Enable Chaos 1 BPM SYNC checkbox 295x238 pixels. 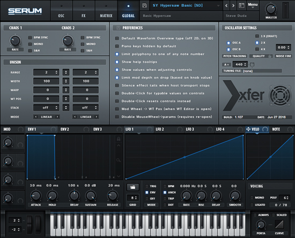(30, 37)
